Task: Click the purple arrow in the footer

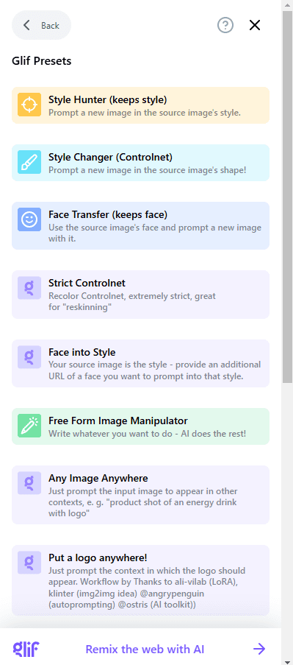Action: click(x=258, y=649)
